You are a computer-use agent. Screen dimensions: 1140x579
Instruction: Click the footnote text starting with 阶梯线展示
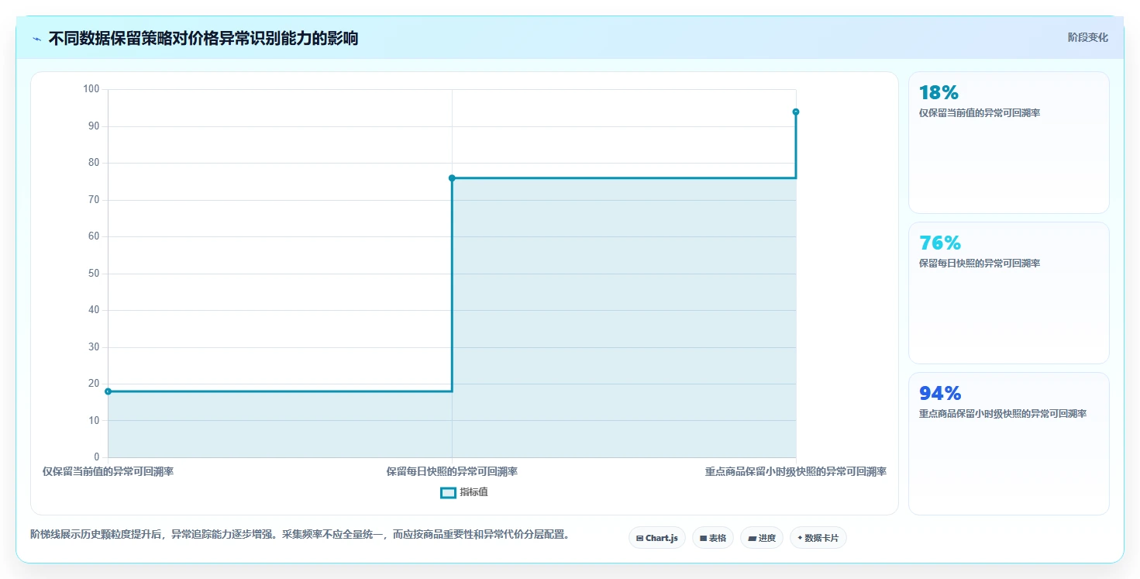(300, 535)
